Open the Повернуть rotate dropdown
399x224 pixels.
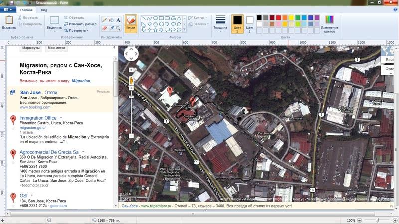[x=76, y=30]
